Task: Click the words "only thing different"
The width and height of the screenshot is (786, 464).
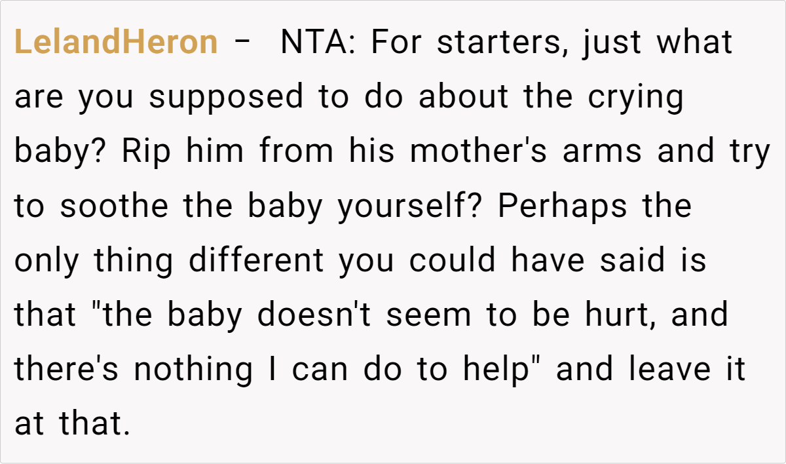Action: click(169, 261)
